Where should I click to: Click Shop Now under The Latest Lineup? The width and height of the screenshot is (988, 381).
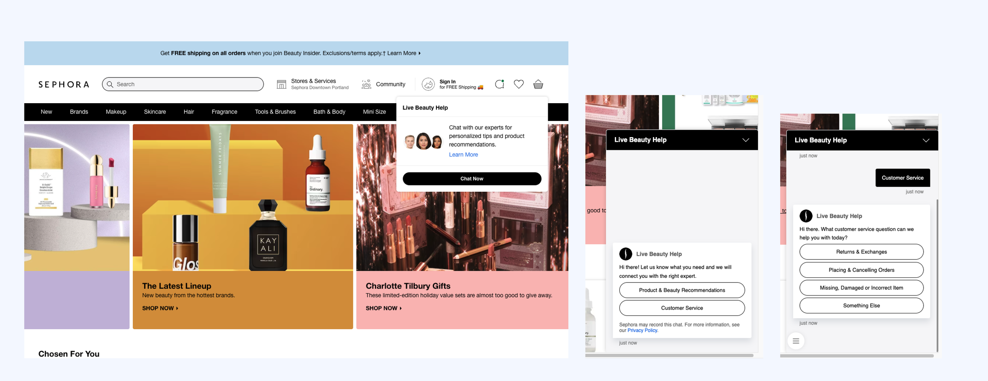tap(160, 308)
